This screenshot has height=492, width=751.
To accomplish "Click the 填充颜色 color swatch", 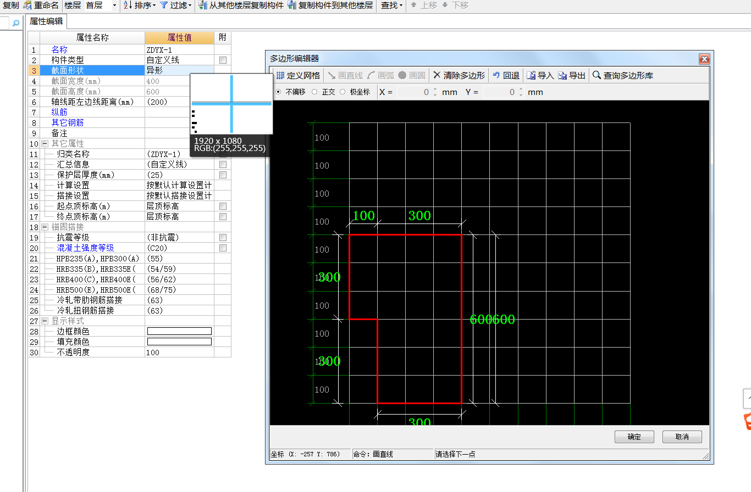I will click(x=179, y=342).
